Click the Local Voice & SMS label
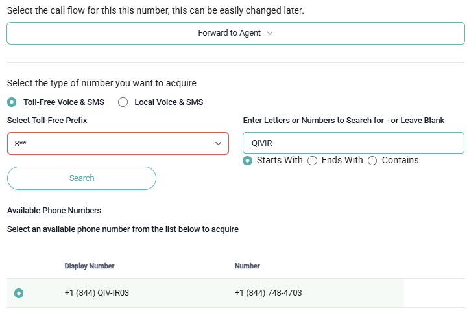Screen dimensions: 469x313 click(x=169, y=102)
